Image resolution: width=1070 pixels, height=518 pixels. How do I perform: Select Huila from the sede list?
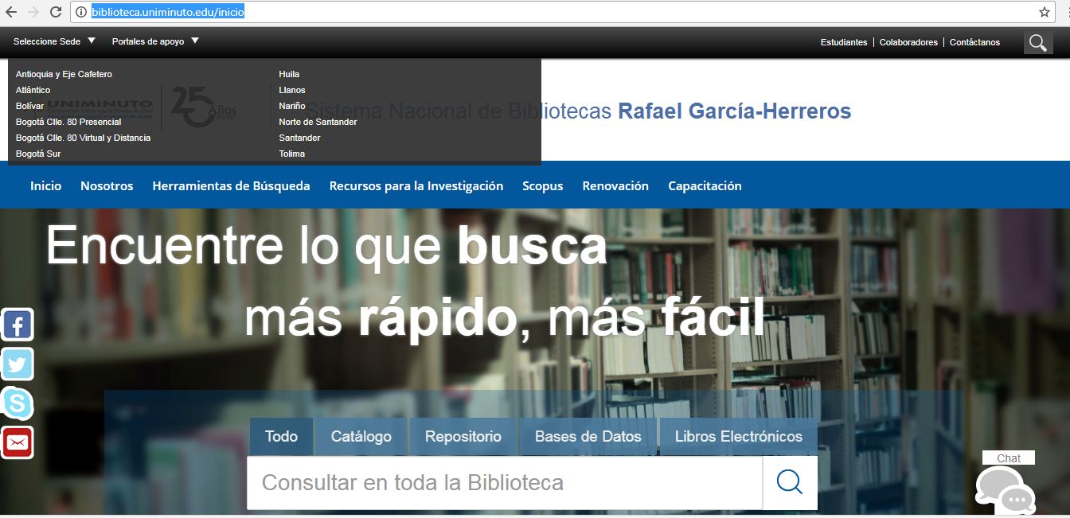289,74
